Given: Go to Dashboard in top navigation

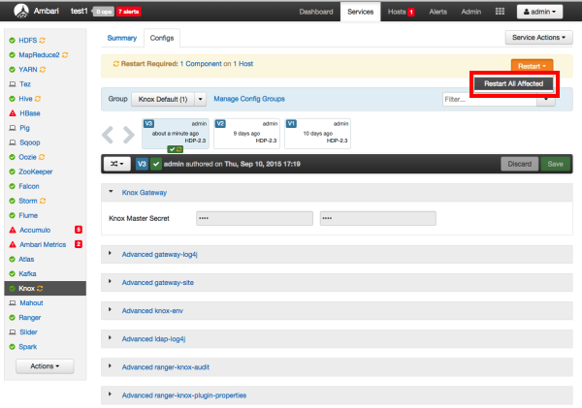Looking at the screenshot, I should pyautogui.click(x=316, y=12).
